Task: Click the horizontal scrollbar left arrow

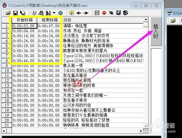Action: (4, 131)
